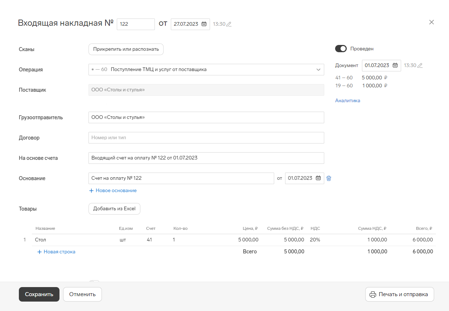Viewport: 449px width, 311px height.
Task: Expand the Операция dropdown
Action: tap(318, 69)
